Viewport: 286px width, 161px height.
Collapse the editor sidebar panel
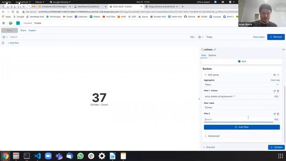click(283, 50)
